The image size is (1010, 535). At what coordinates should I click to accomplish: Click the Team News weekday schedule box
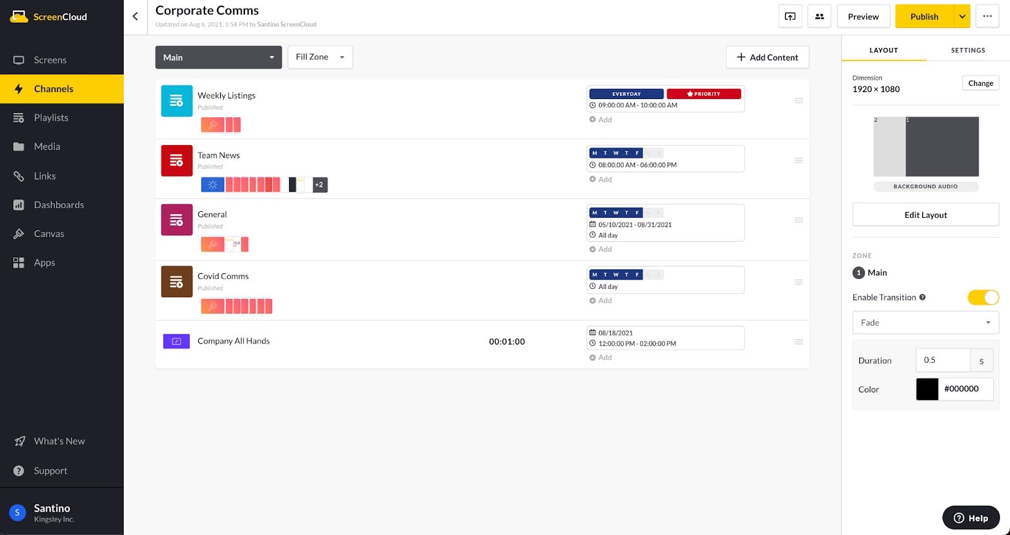(665, 159)
